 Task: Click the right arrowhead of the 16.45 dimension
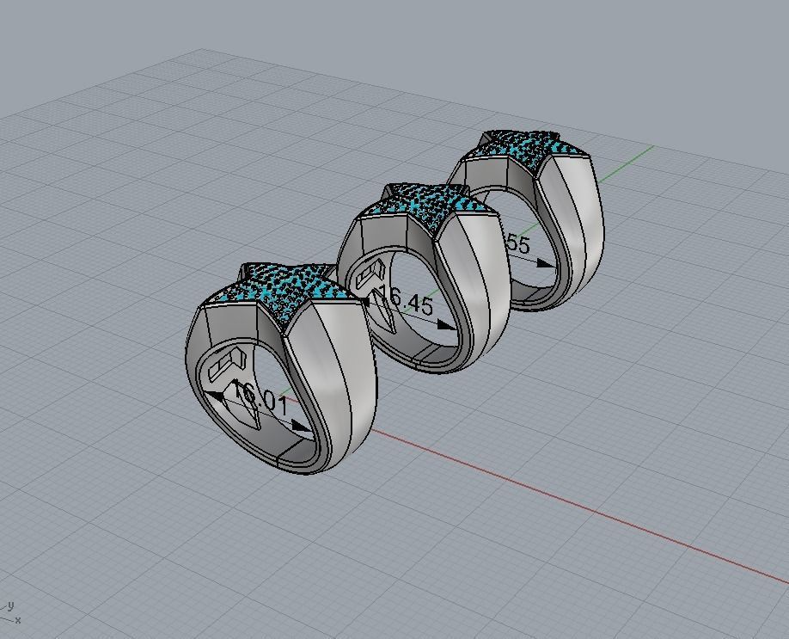pos(446,325)
